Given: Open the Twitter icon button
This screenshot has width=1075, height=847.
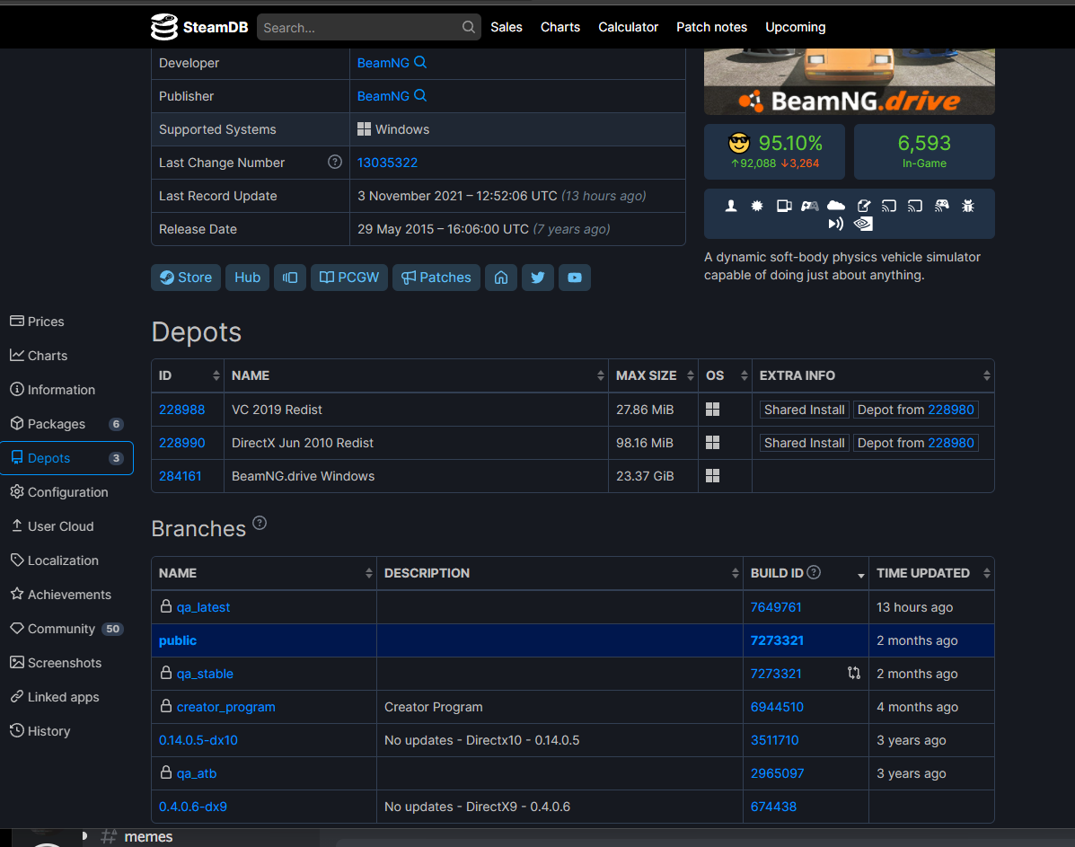Looking at the screenshot, I should (x=537, y=277).
